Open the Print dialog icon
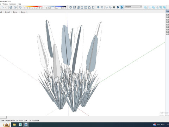169x127 pixels. pos(11,7)
